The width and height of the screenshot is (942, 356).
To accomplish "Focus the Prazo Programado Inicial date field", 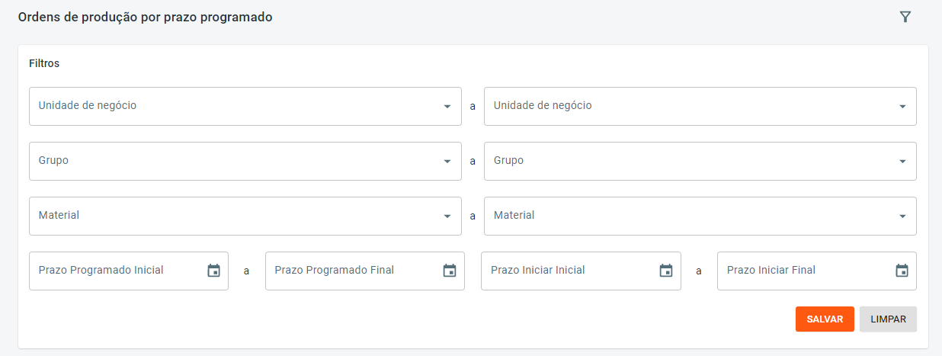I will [114, 271].
